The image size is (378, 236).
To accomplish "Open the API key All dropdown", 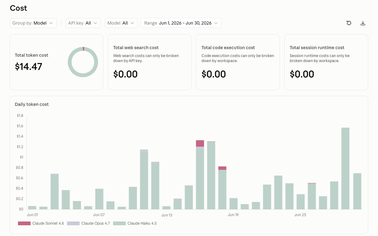I will (83, 23).
